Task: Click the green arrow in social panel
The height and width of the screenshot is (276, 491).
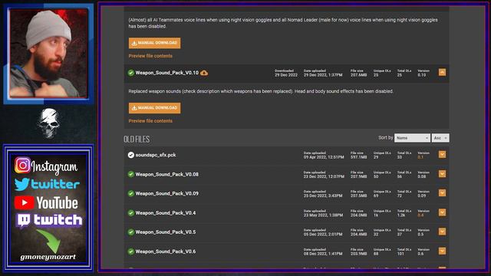Action: pos(48,240)
